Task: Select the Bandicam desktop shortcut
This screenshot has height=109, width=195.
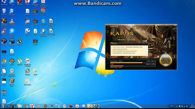Action: coord(19,2)
